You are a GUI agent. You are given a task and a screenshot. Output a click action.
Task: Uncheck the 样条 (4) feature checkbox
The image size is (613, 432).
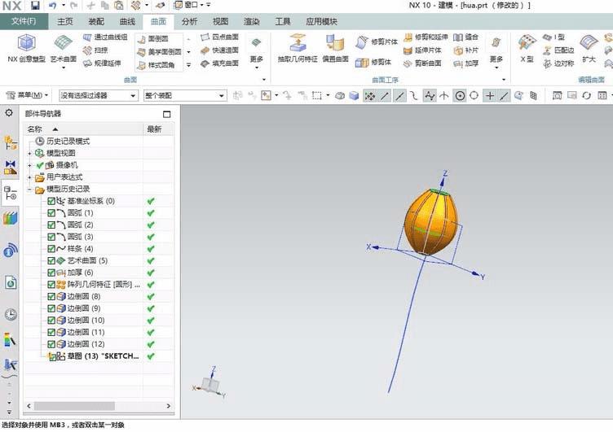point(51,249)
